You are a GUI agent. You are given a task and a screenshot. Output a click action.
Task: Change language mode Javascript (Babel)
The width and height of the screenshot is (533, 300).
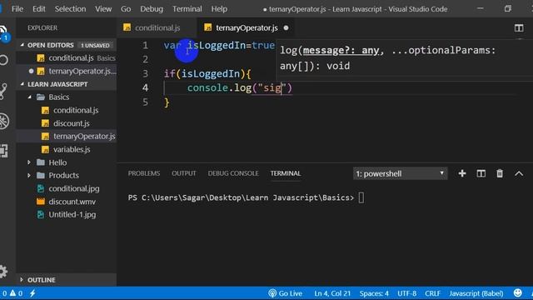[x=476, y=293]
